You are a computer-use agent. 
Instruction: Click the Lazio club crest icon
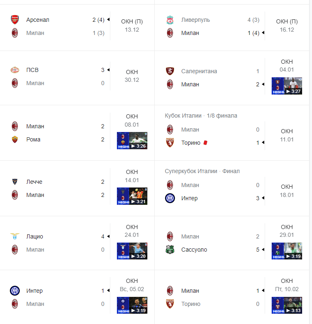[15, 236]
